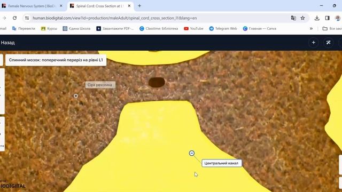Click the Назад back button
Image resolution: width=342 pixels, height=192 pixels.
7,43
